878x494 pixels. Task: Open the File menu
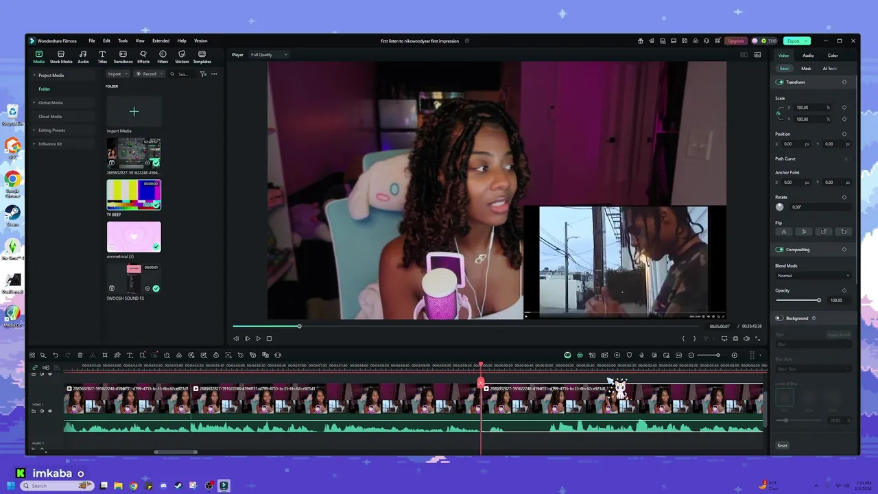coord(91,40)
